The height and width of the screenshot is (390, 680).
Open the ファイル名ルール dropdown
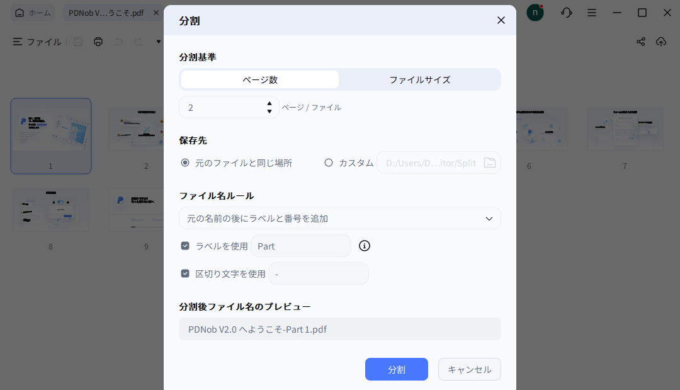tap(489, 218)
